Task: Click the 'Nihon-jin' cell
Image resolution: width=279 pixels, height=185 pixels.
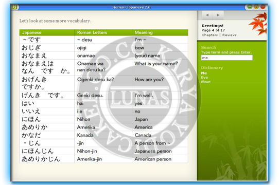Action: tap(103, 151)
